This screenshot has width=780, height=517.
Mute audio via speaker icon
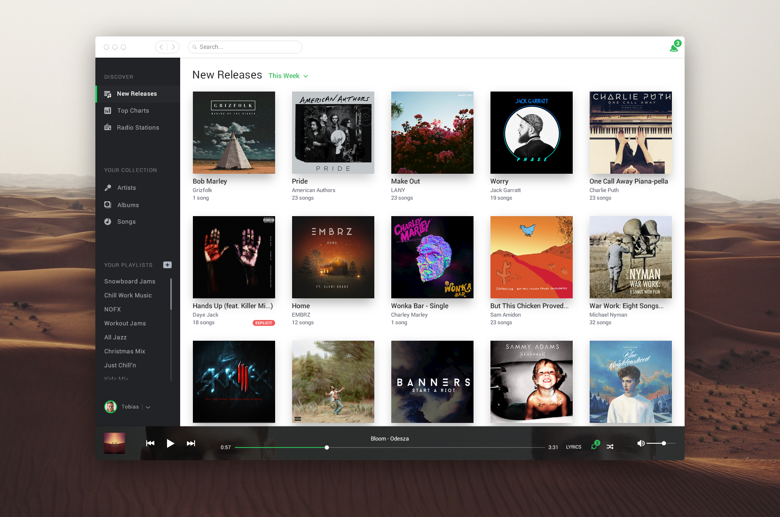click(x=641, y=443)
